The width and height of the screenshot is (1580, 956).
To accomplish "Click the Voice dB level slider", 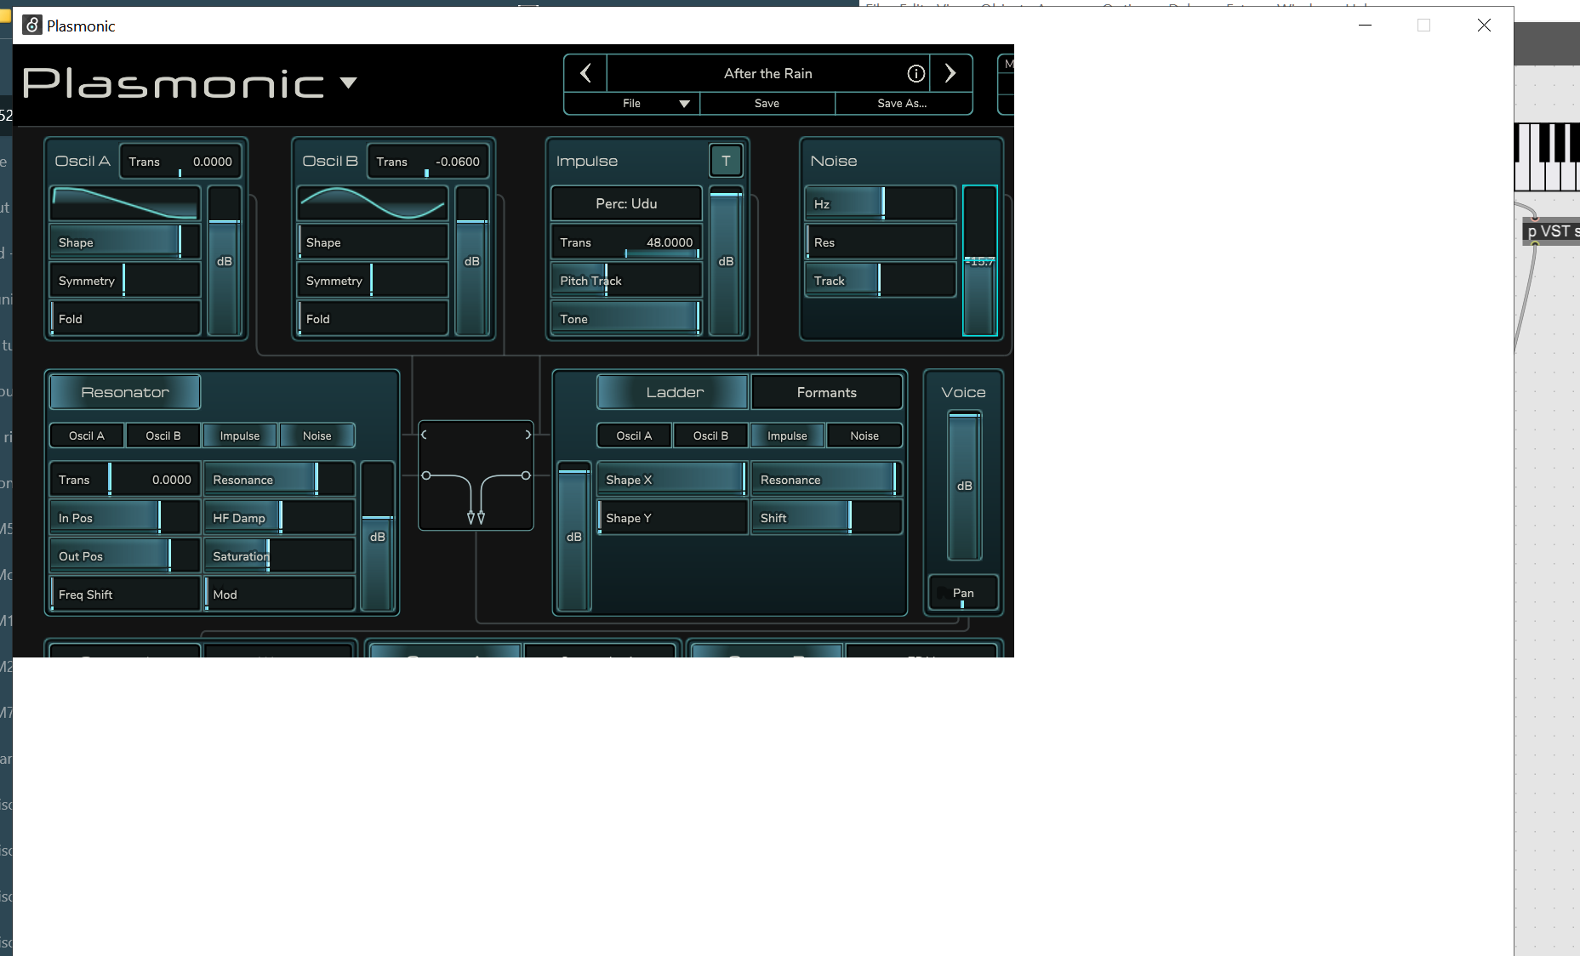I will pos(965,486).
